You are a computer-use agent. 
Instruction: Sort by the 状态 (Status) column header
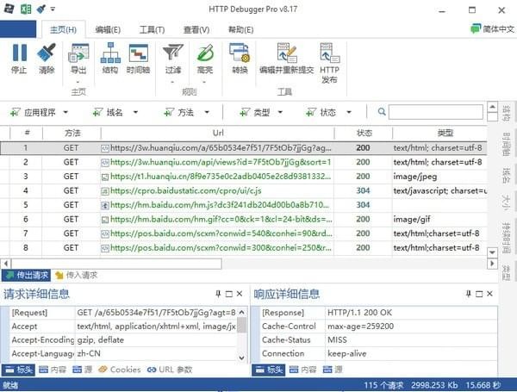pos(364,133)
